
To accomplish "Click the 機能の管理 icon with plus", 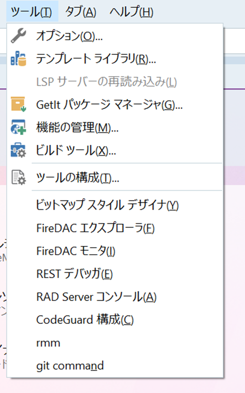I will pyautogui.click(x=18, y=128).
